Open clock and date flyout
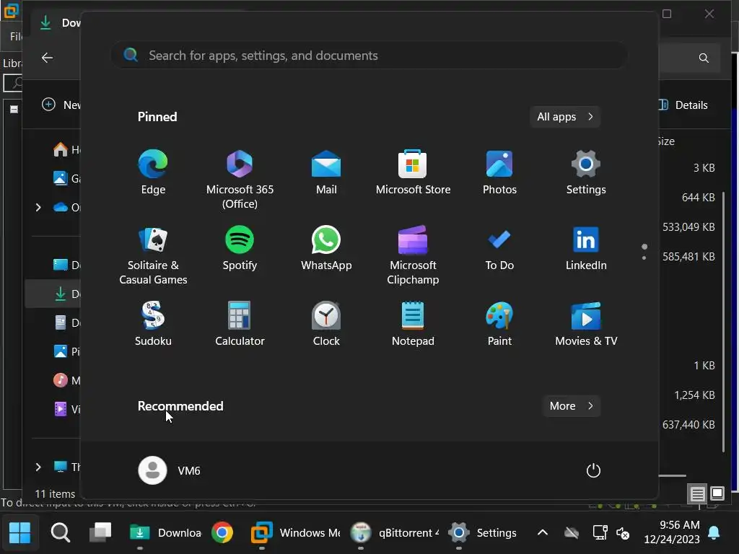739x554 pixels. pyautogui.click(x=672, y=532)
